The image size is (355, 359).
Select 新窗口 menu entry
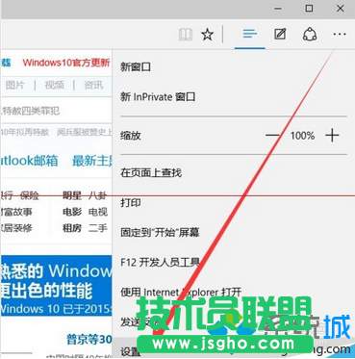(x=136, y=67)
